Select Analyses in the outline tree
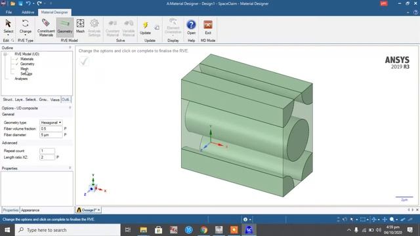Screen dimensions: 420x236 pyautogui.click(x=21, y=79)
